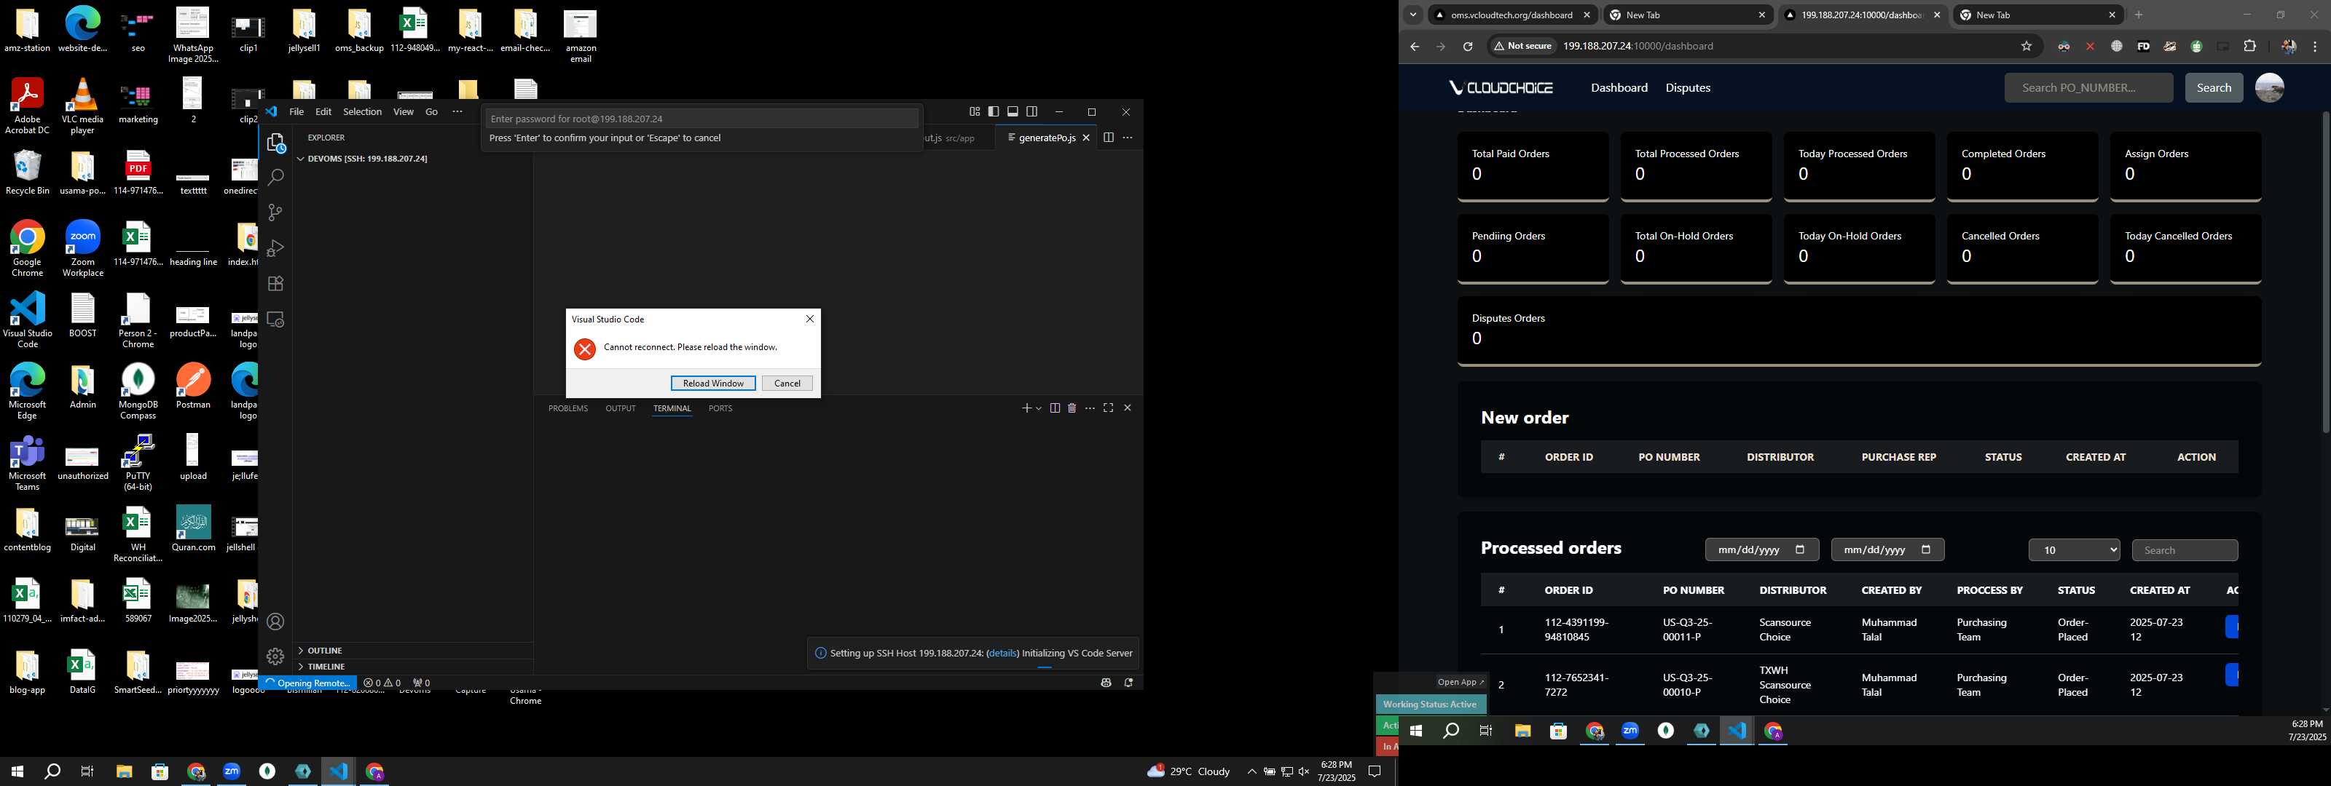Click the Processed orders Search box

[2185, 550]
